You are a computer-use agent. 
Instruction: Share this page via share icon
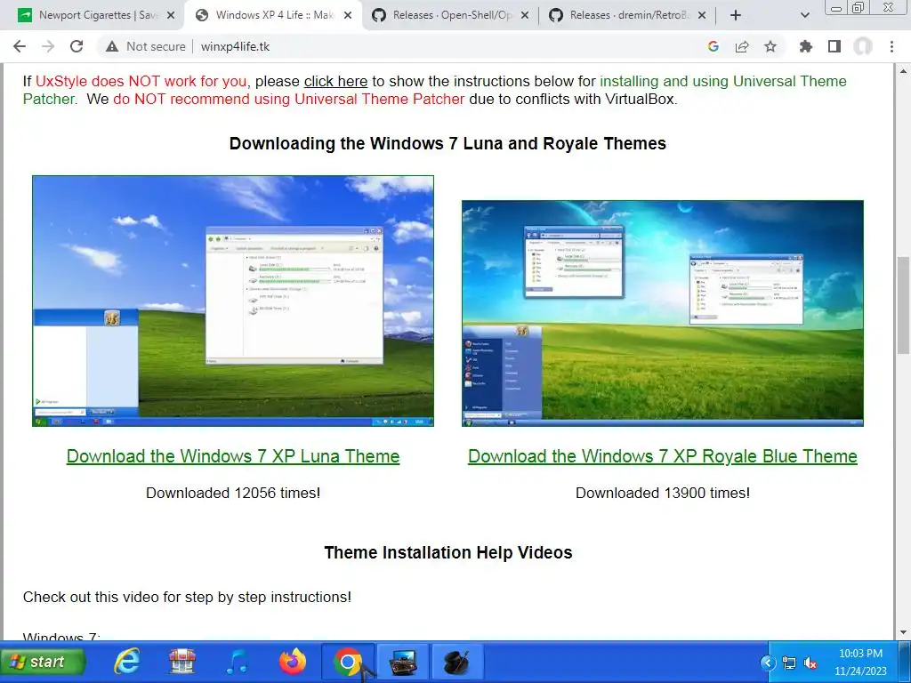[x=742, y=46]
